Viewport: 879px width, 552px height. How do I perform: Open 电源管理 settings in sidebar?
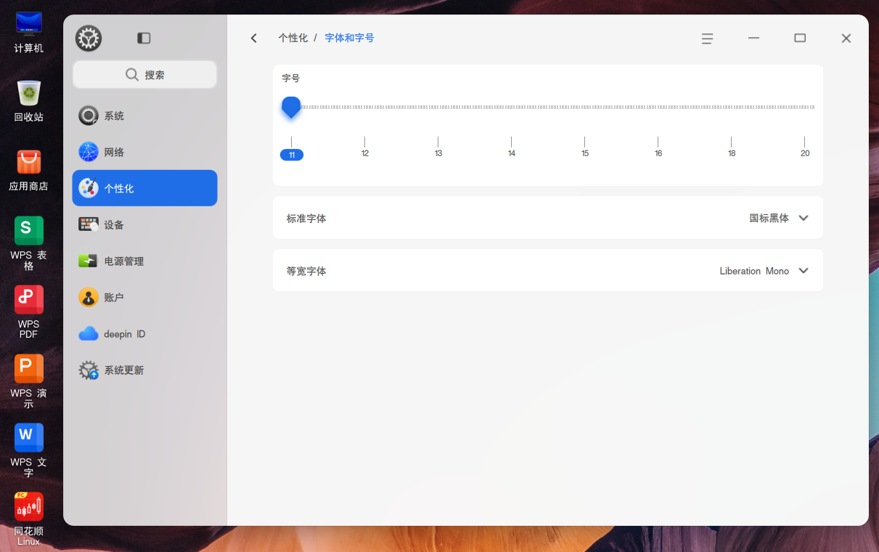click(145, 261)
